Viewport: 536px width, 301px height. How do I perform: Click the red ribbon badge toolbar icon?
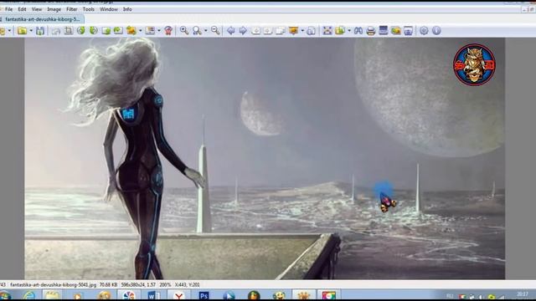[167, 31]
